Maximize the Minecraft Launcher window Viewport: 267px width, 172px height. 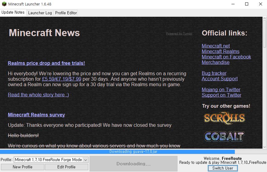tap(247, 4)
